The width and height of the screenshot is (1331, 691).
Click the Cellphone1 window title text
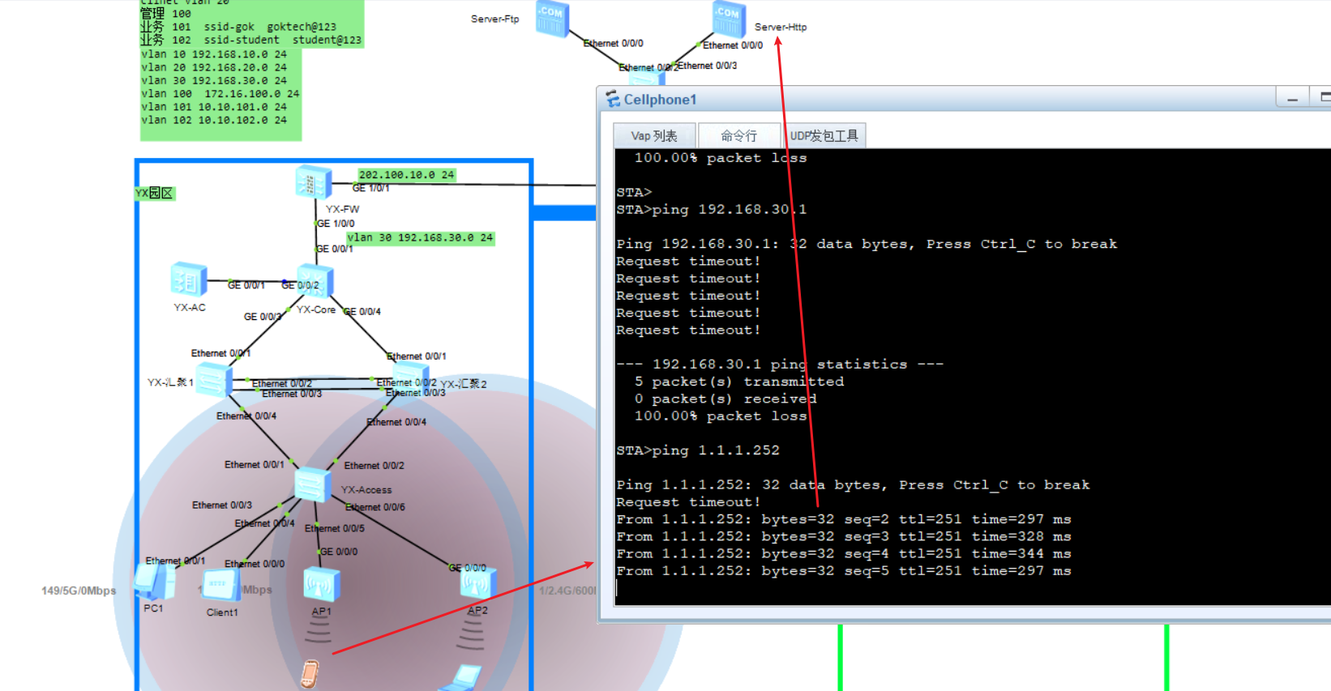pyautogui.click(x=660, y=100)
